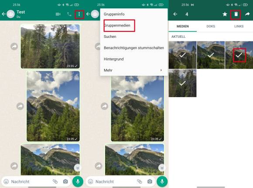Screen dimensions: 253x188
Task: Tap the microphone button in the middle screen
Action: (x=162, y=181)
